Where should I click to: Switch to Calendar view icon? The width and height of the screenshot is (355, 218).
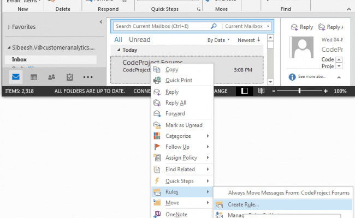click(34, 77)
